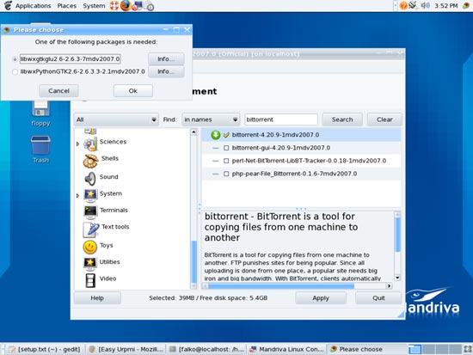Check php-pear-File_Bittorrent checkbox
Image resolution: width=473 pixels, height=355 pixels.
[226, 174]
